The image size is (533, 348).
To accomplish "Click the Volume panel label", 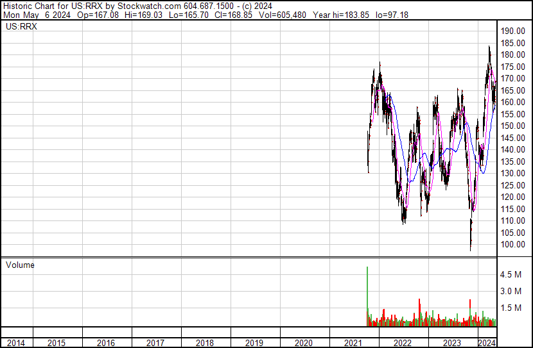I will [x=20, y=265].
